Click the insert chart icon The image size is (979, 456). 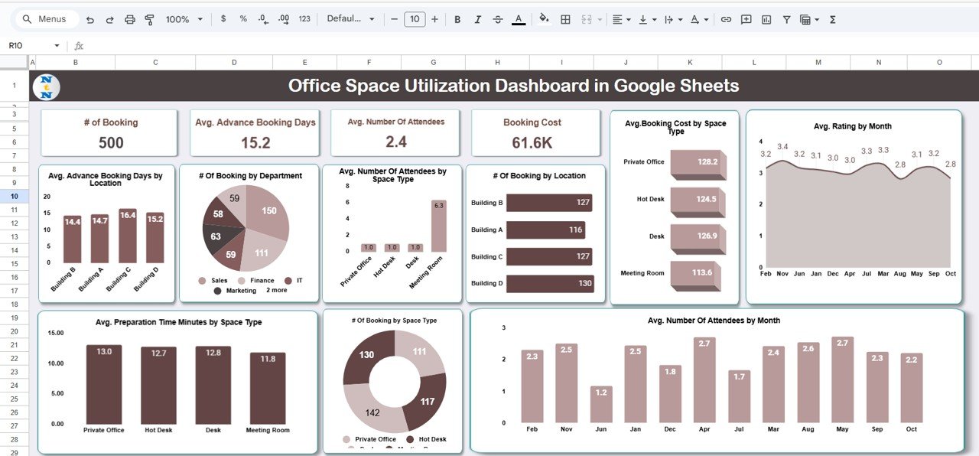pyautogui.click(x=766, y=19)
